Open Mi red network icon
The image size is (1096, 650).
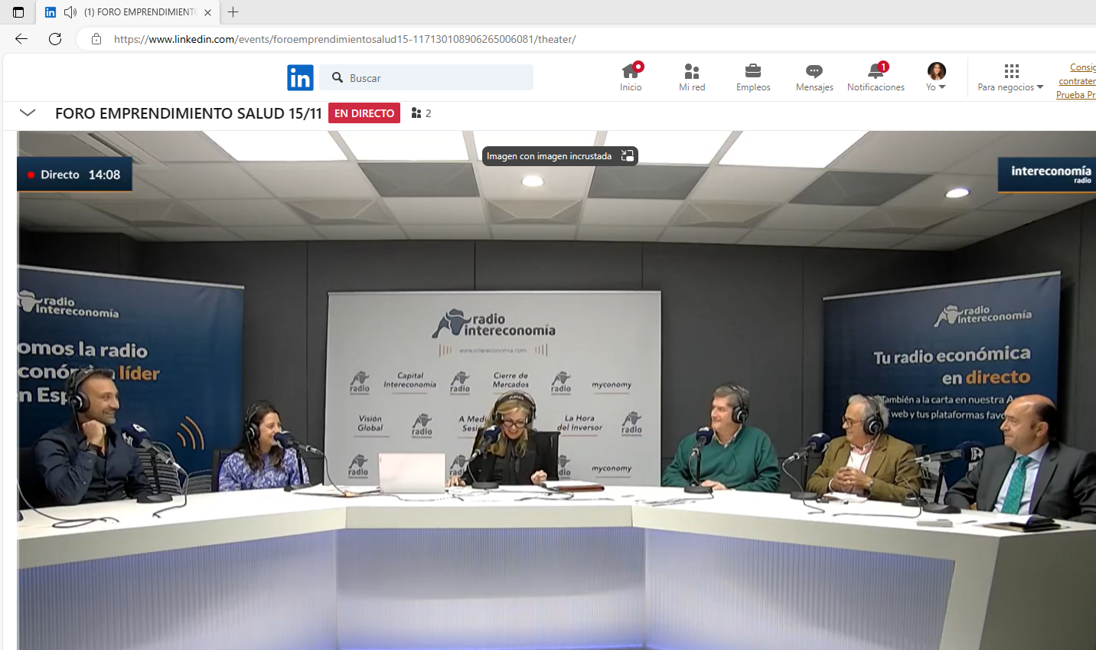(x=692, y=71)
